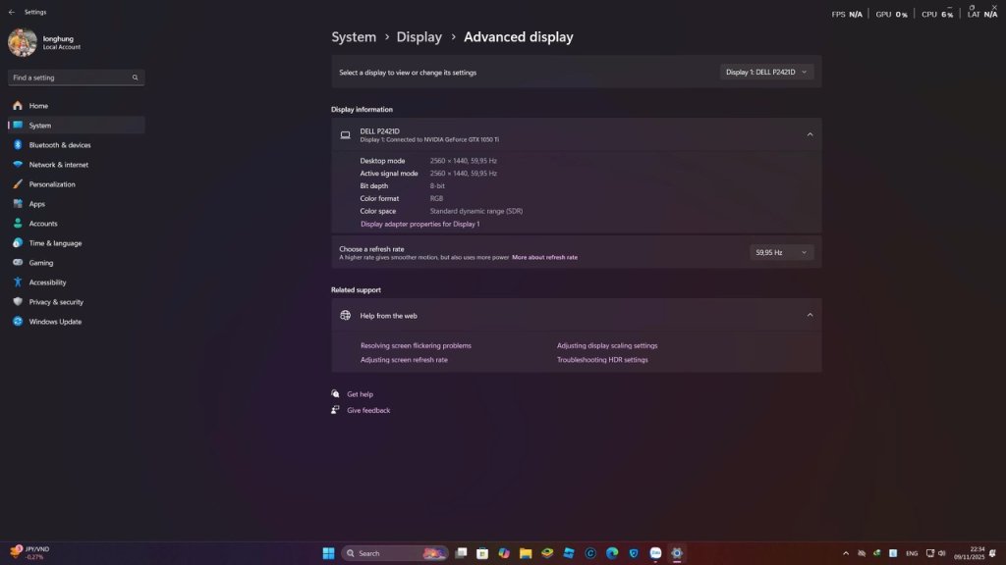
Task: Open the 59.95 Hz refresh rate dropdown
Action: [781, 252]
